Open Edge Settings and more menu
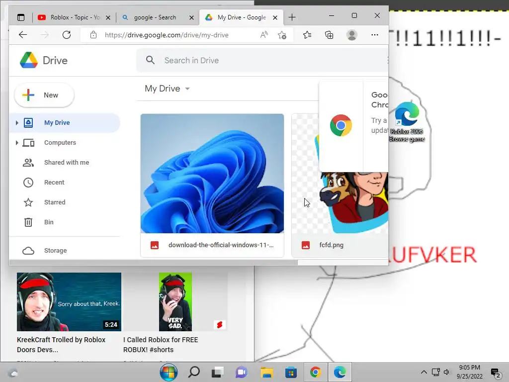Viewport: 509px width, 382px height. (x=375, y=35)
